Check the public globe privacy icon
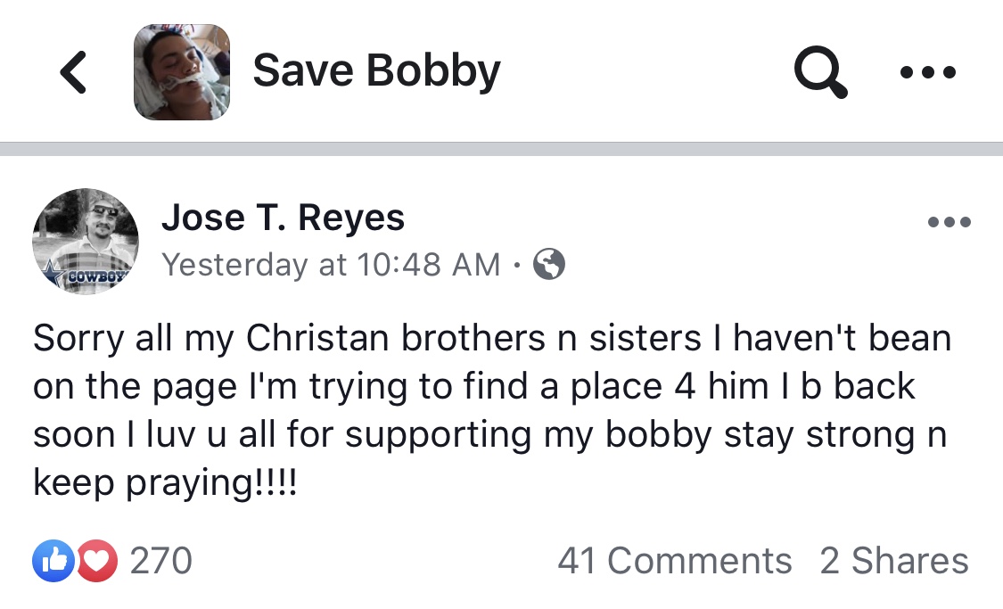The width and height of the screenshot is (1003, 609). 549,264
